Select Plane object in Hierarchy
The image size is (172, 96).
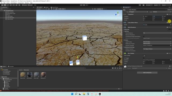click(x=8, y=15)
